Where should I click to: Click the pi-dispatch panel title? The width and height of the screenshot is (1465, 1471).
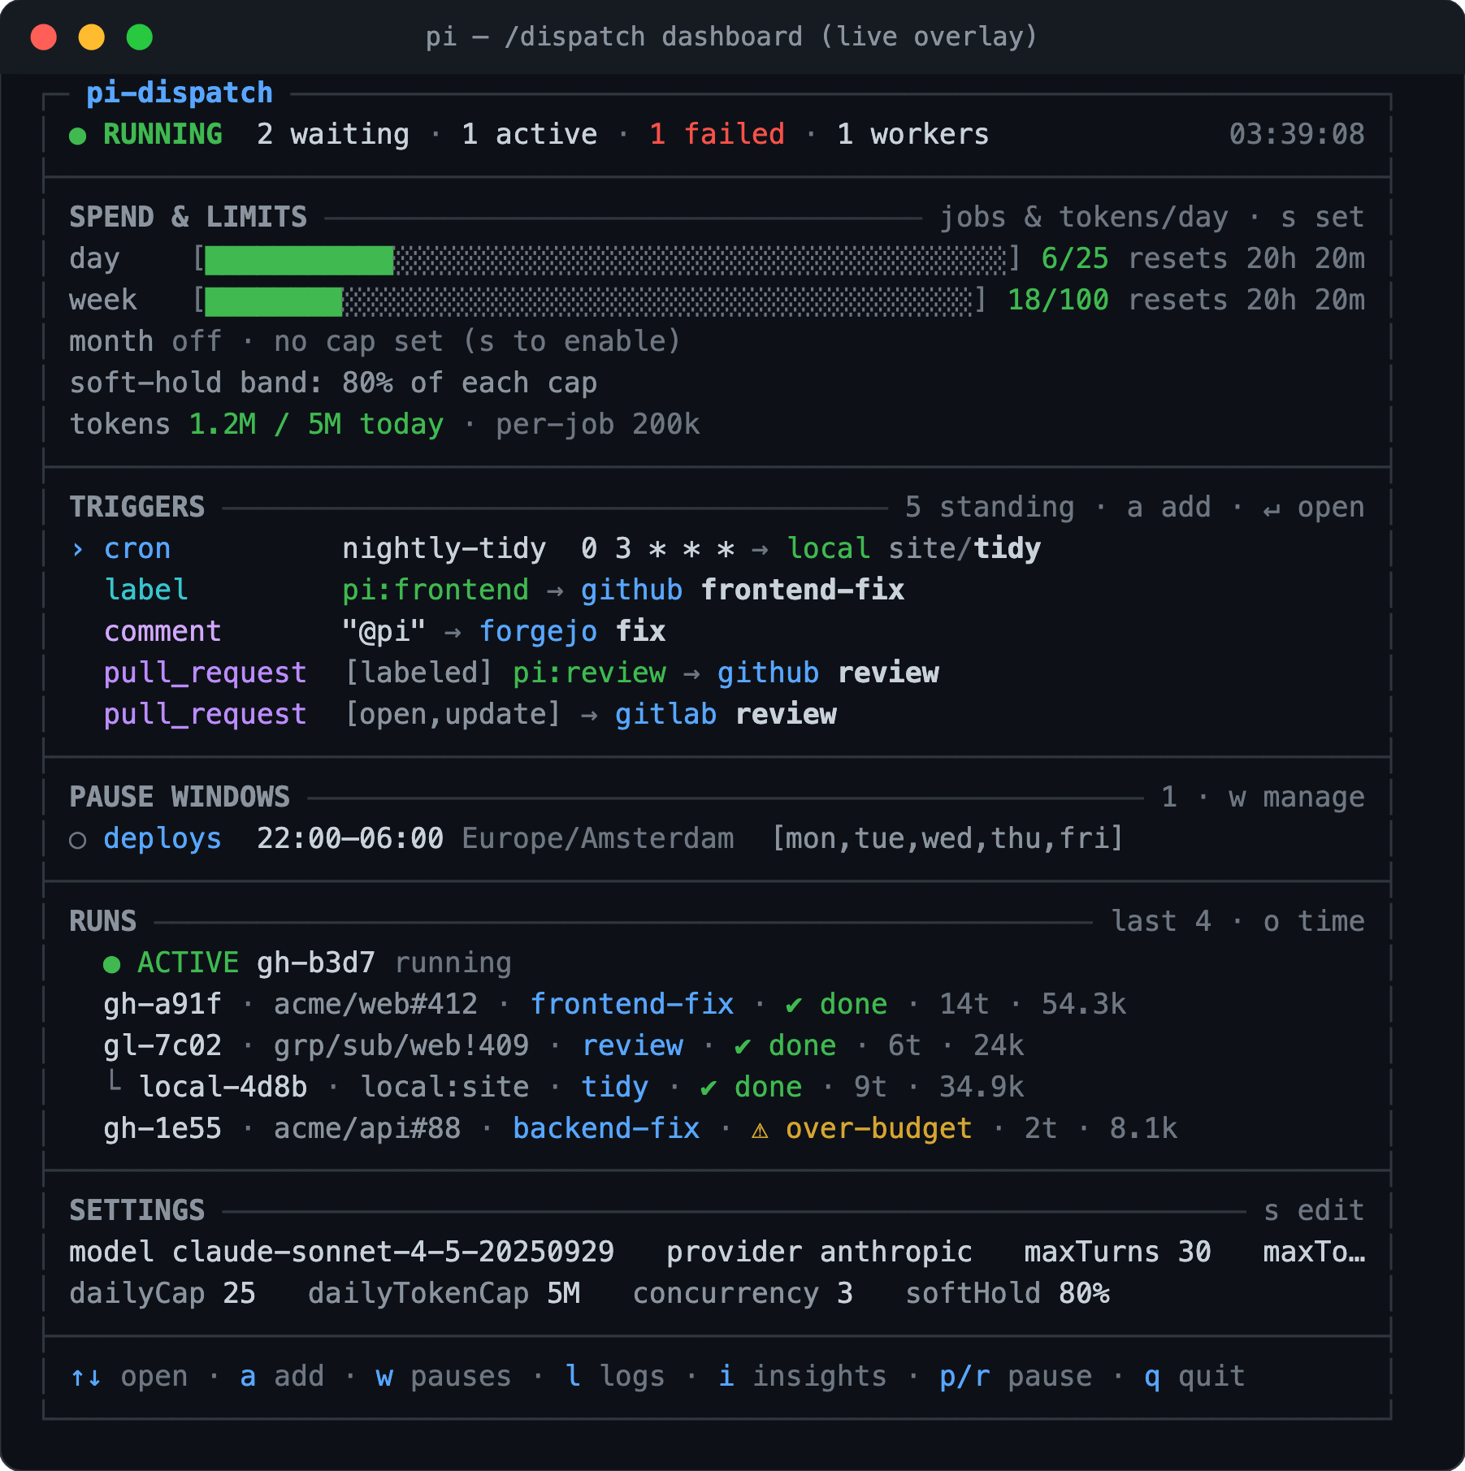(180, 93)
